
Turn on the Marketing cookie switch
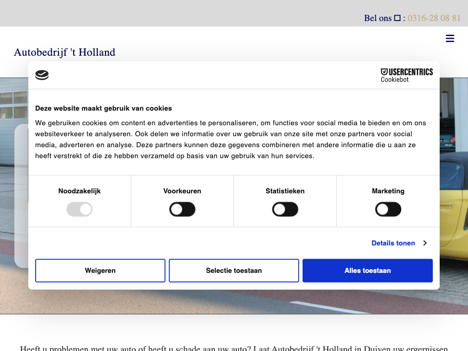(388, 210)
